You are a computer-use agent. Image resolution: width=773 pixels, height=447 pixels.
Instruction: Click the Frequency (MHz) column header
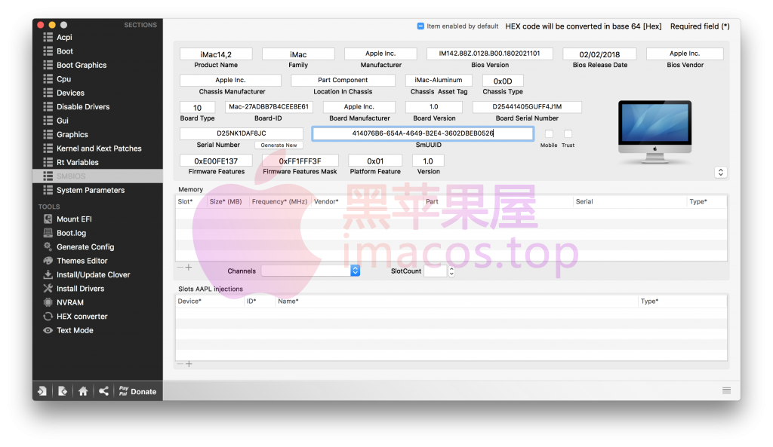[279, 201]
